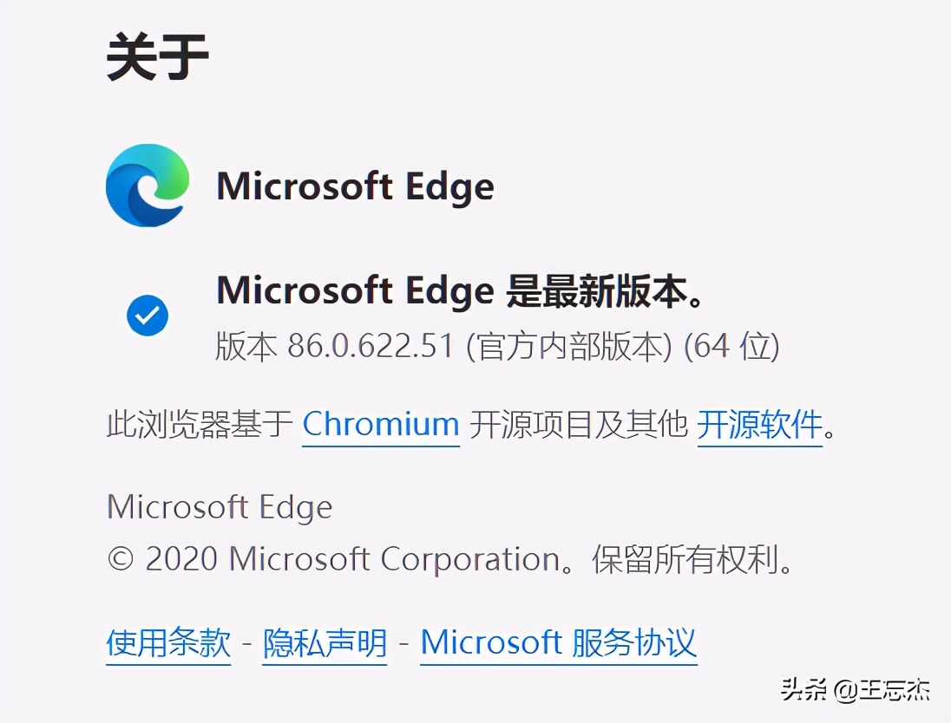Click the 此浏览器基于 text
Viewport: 951px width, 723px height.
click(x=200, y=424)
